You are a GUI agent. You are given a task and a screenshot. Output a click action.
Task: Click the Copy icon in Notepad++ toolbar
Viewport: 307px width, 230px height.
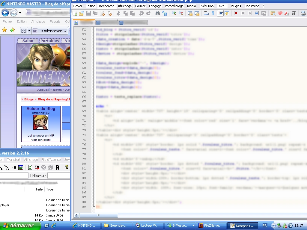click(125, 13)
